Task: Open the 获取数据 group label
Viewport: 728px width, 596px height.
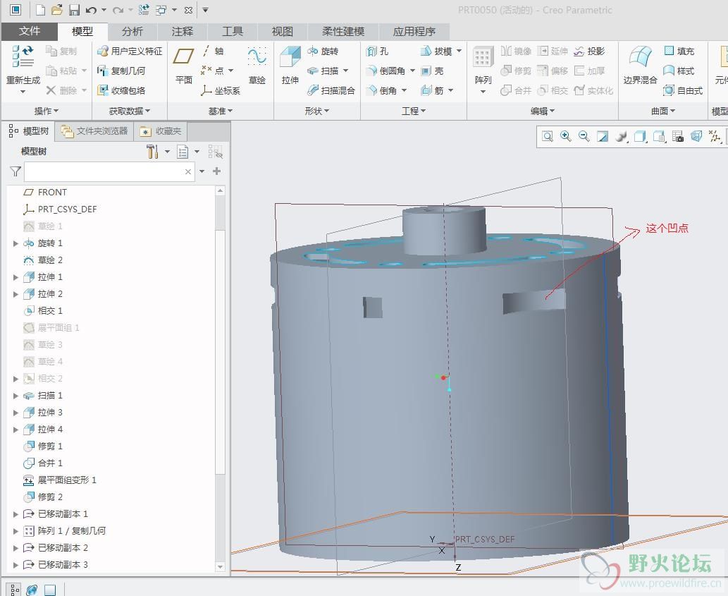Action: point(130,111)
